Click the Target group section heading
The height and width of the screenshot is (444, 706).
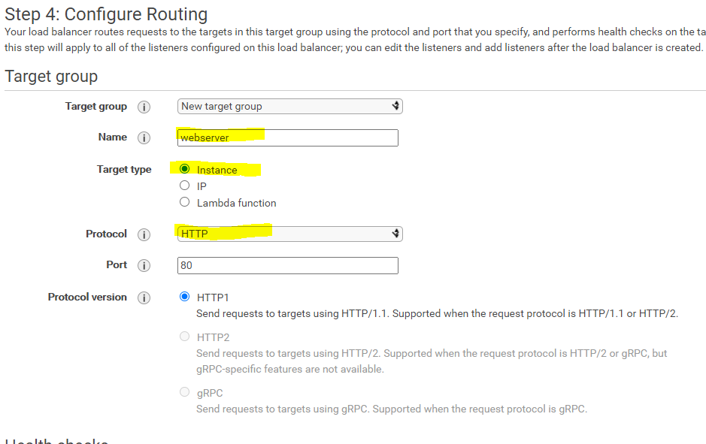[51, 76]
